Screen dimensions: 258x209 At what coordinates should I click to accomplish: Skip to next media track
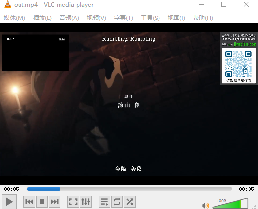click(x=55, y=202)
